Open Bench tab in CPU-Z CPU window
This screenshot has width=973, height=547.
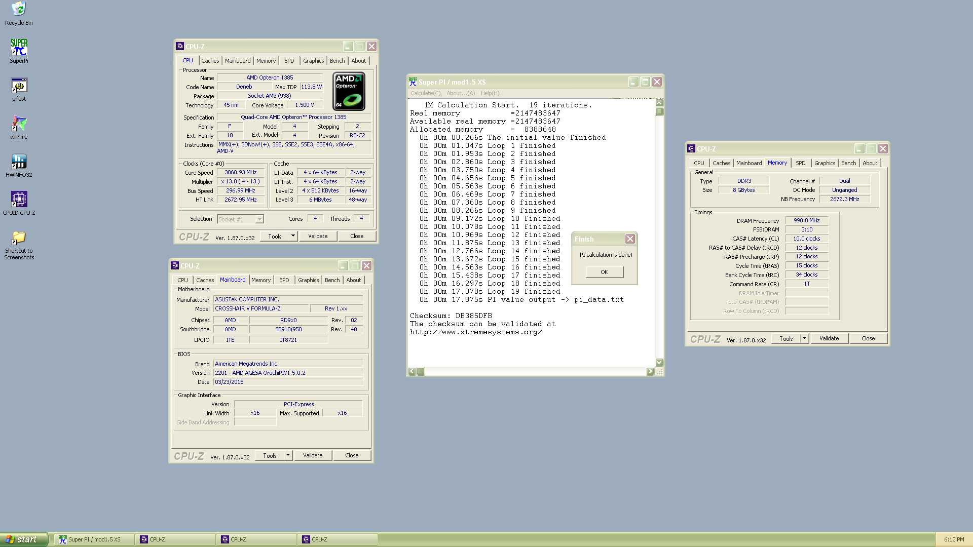337,61
